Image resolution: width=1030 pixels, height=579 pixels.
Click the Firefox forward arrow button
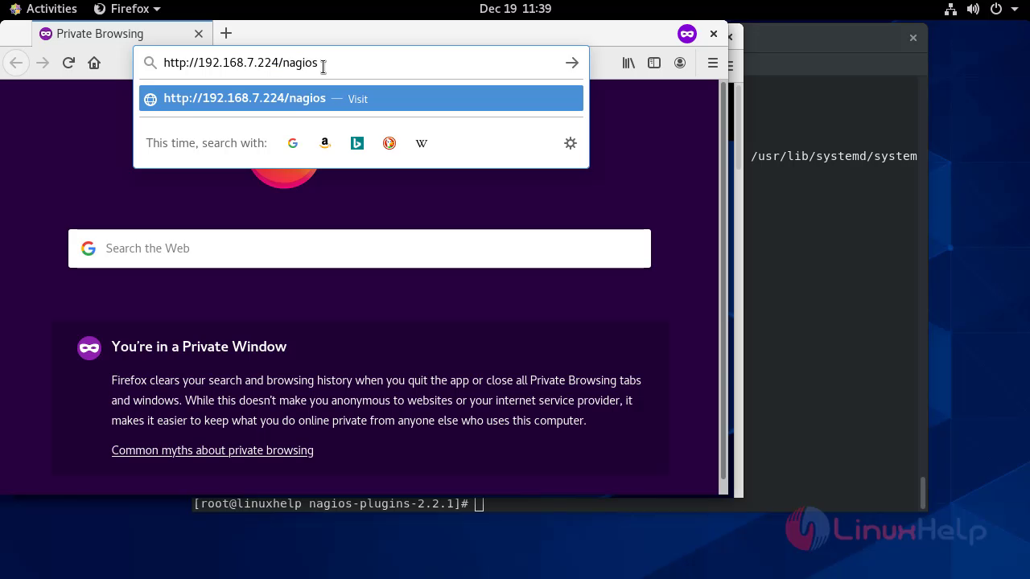tap(43, 63)
